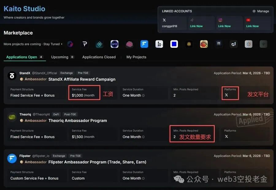Viewport: 276px width, 190px height.
Task: Go to the My Projects tab
Action: [x=136, y=57]
